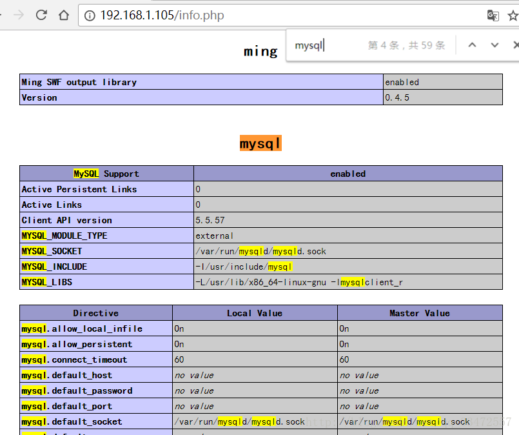Click Client API version value 5.5.57
This screenshot has height=435, width=519.
coord(210,220)
